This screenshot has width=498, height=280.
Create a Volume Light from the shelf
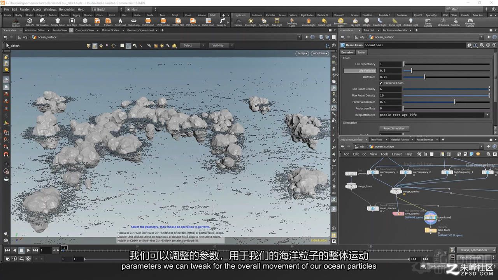pos(309,22)
